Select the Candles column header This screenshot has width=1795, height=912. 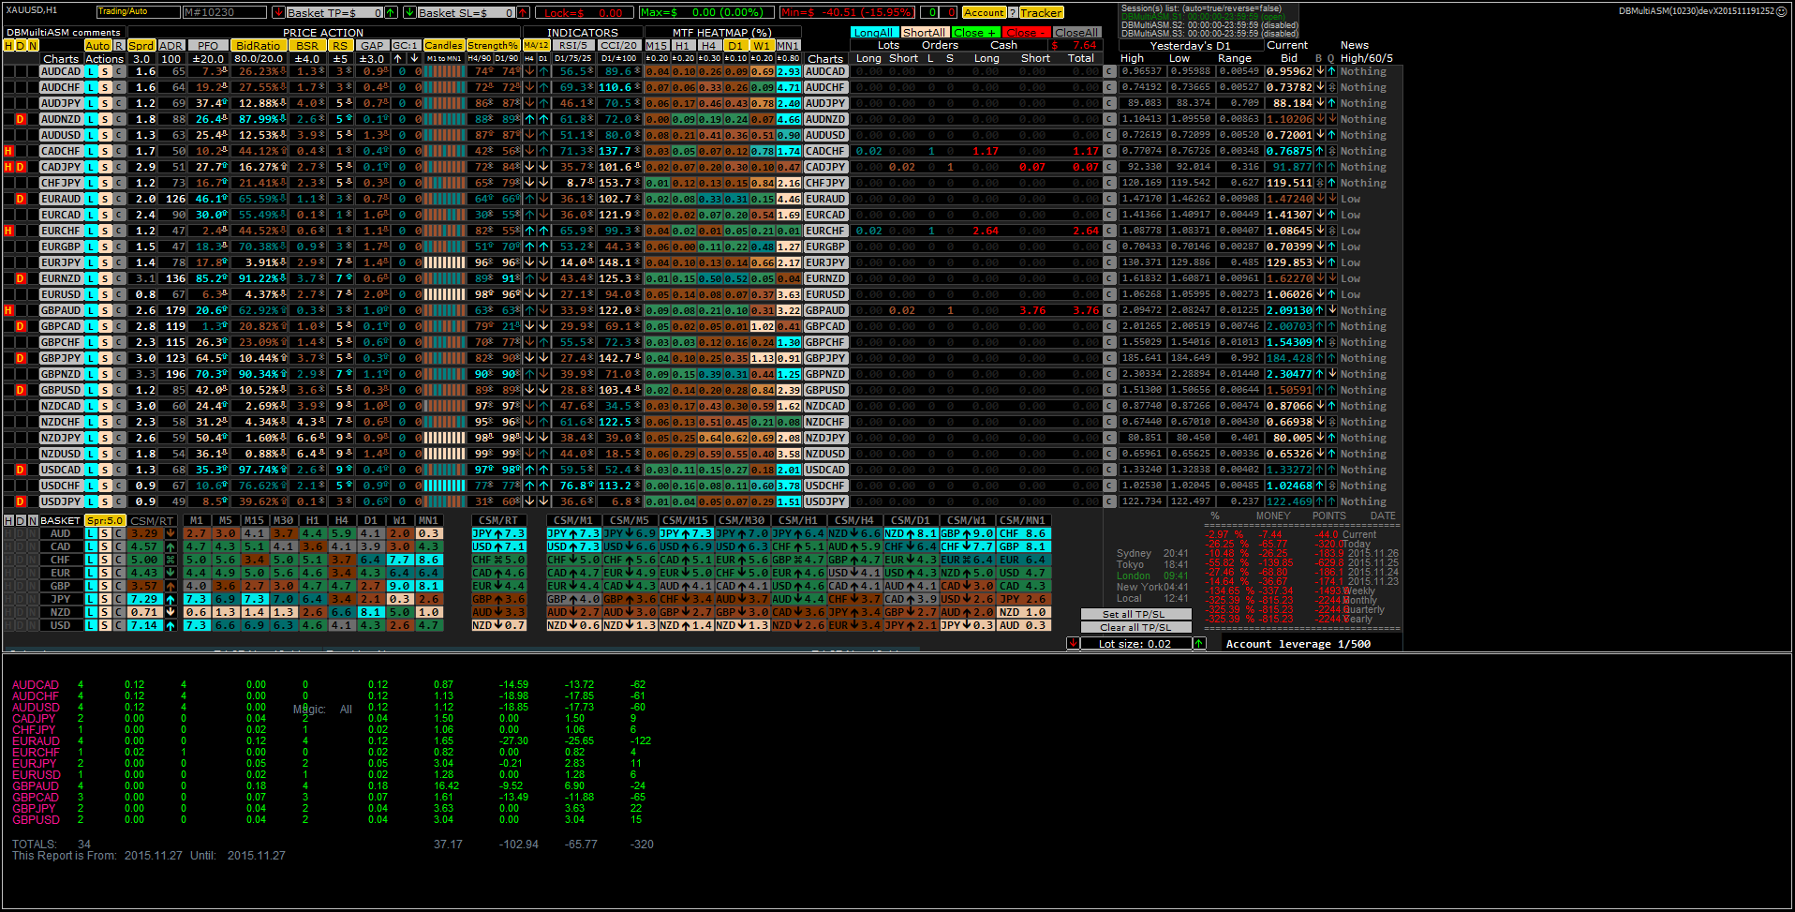pos(444,45)
